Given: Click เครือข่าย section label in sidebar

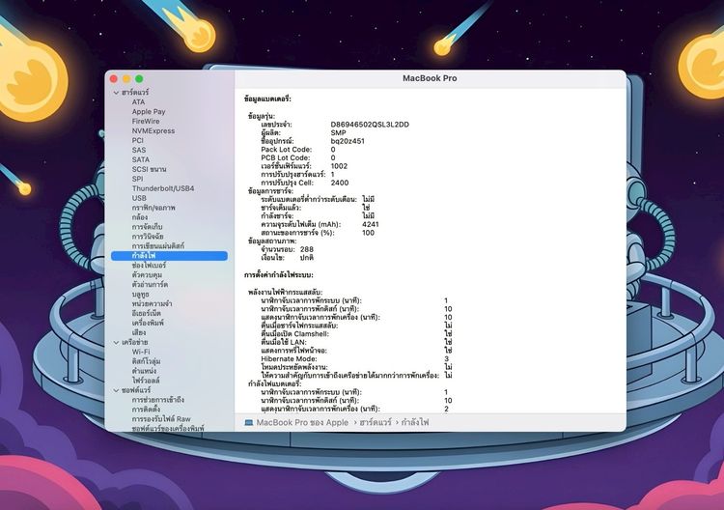Looking at the screenshot, I should coord(135,342).
